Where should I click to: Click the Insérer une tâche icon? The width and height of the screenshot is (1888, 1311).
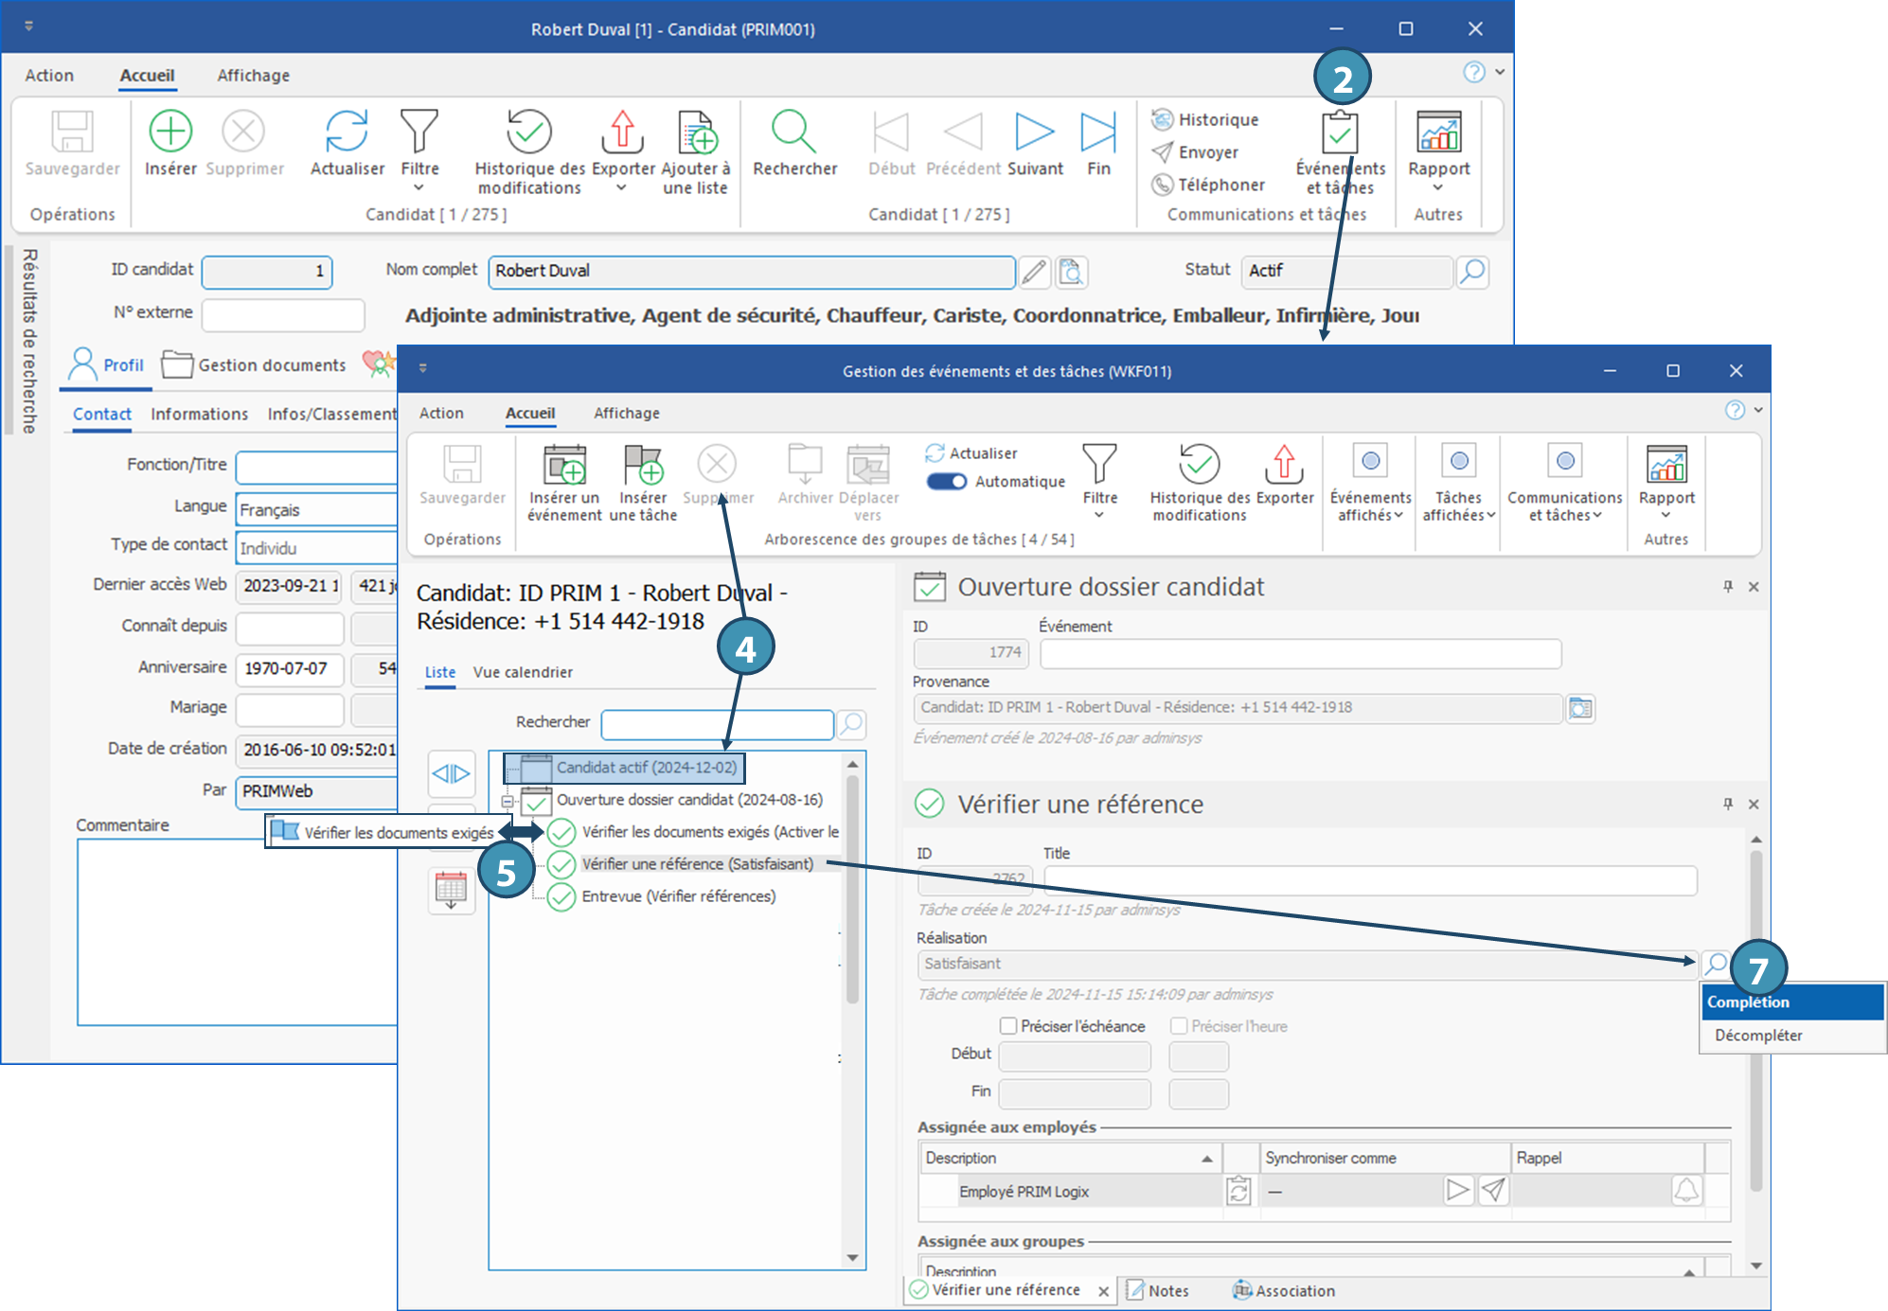(x=643, y=465)
